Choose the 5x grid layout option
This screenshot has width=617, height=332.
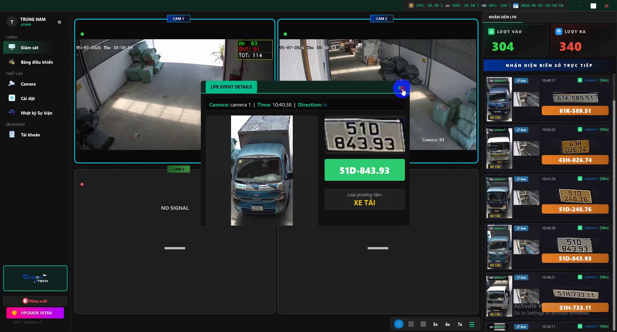(x=435, y=324)
